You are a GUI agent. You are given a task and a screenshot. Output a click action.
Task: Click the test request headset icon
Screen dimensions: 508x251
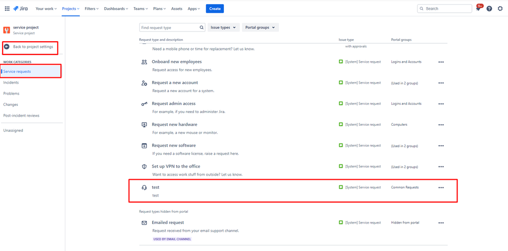145,187
